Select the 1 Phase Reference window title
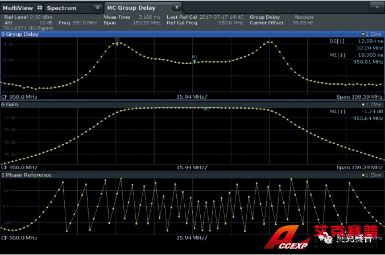The height and width of the screenshot is (255, 385). coord(26,175)
